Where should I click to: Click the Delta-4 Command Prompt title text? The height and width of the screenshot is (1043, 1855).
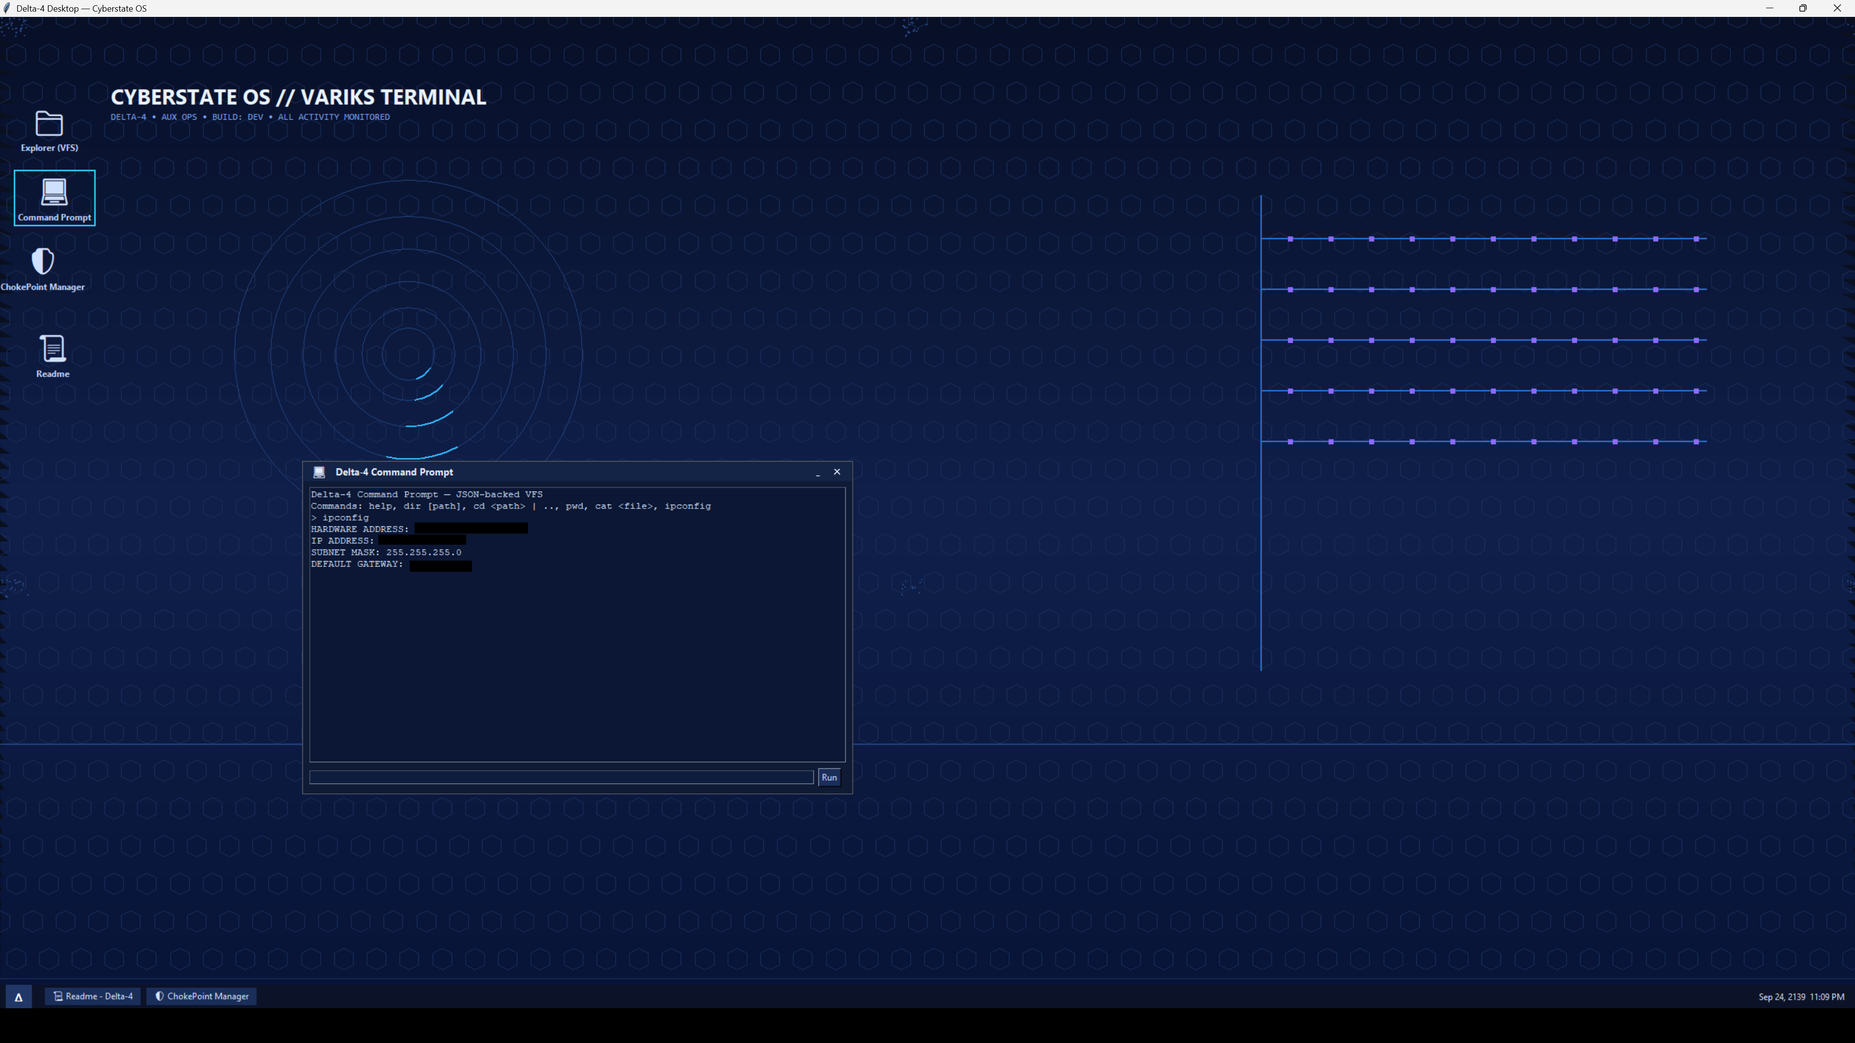point(394,472)
